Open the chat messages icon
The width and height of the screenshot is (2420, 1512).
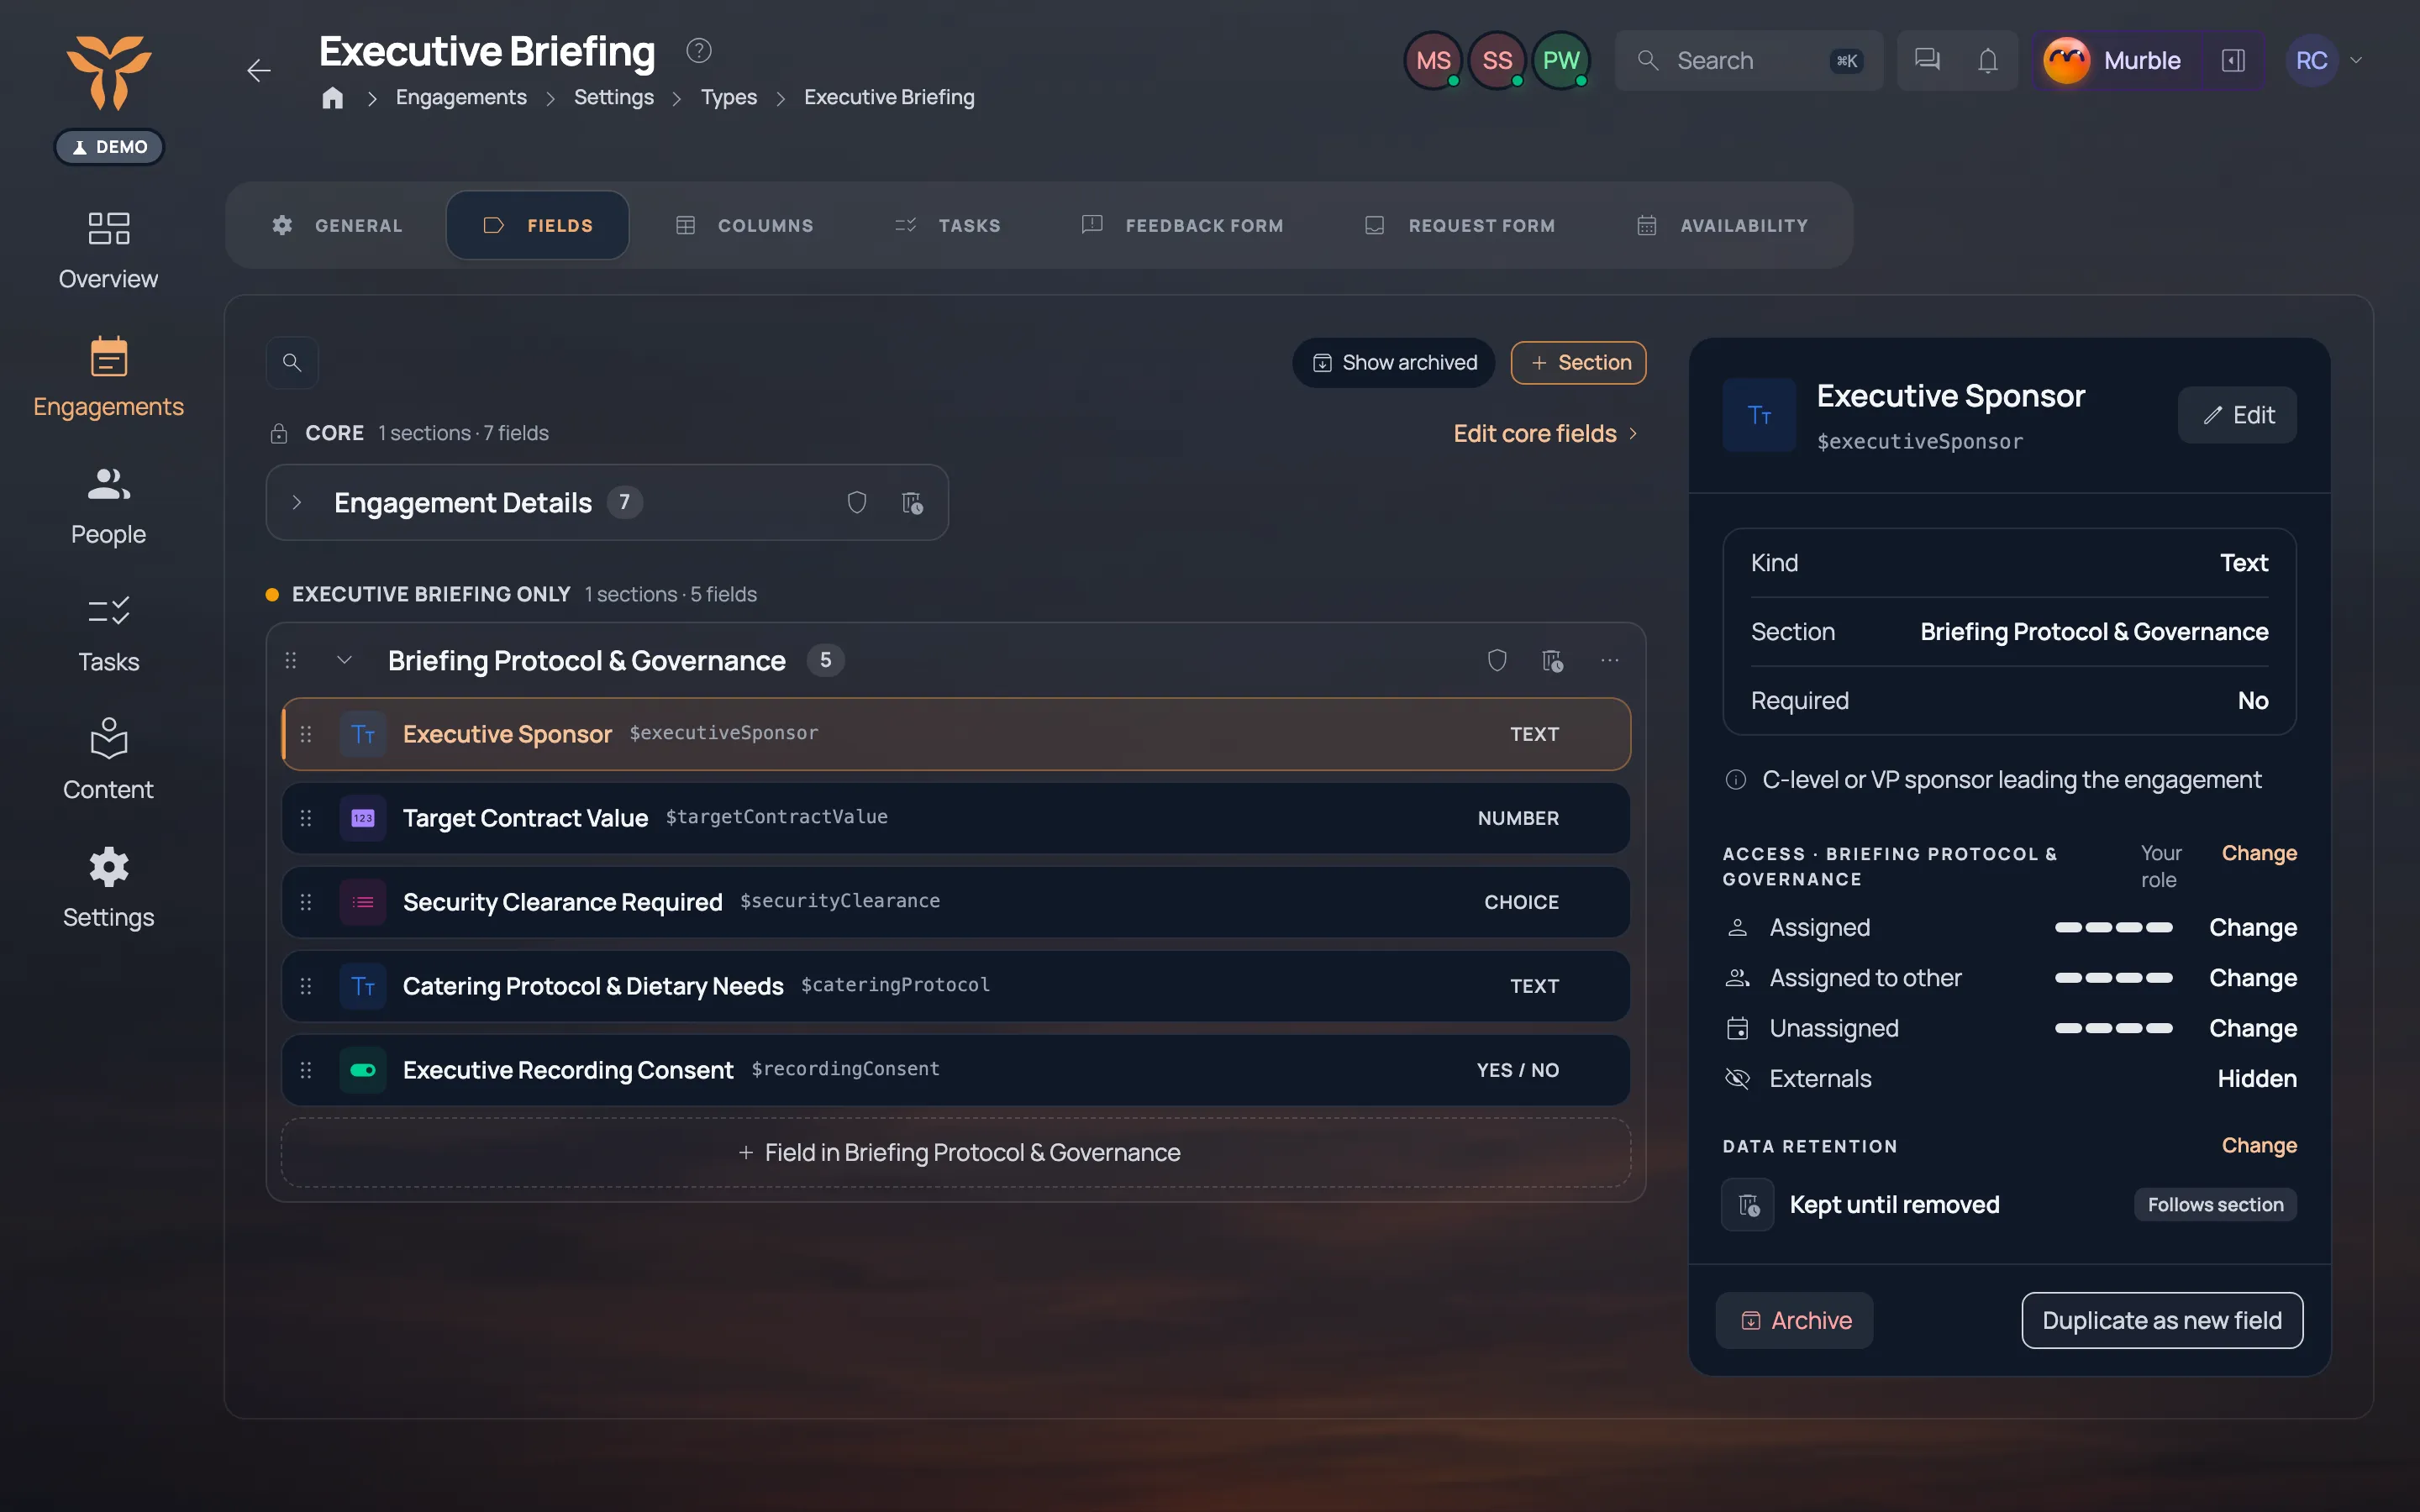[x=1927, y=60]
